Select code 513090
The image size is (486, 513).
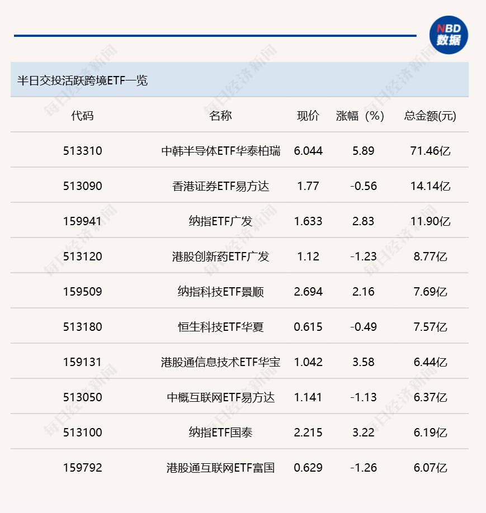pyautogui.click(x=83, y=186)
